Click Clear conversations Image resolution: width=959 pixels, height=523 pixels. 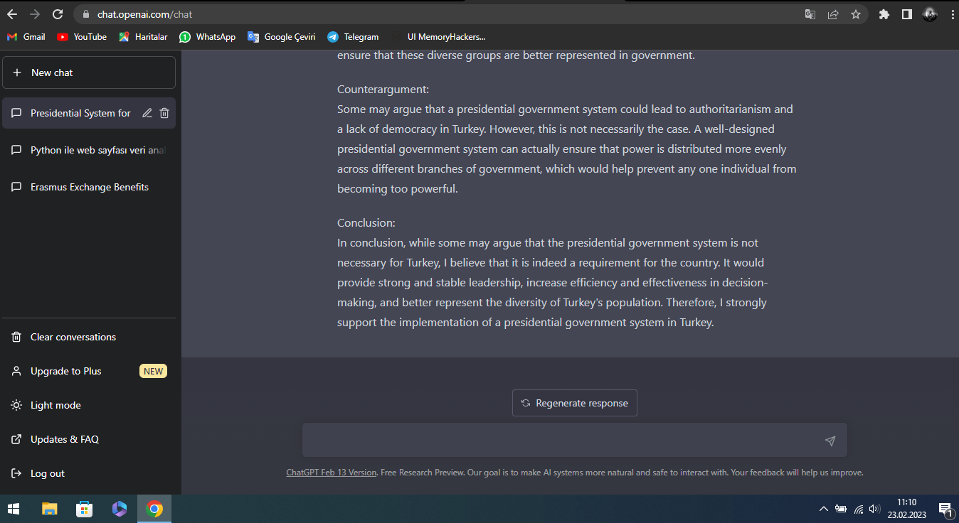point(89,337)
